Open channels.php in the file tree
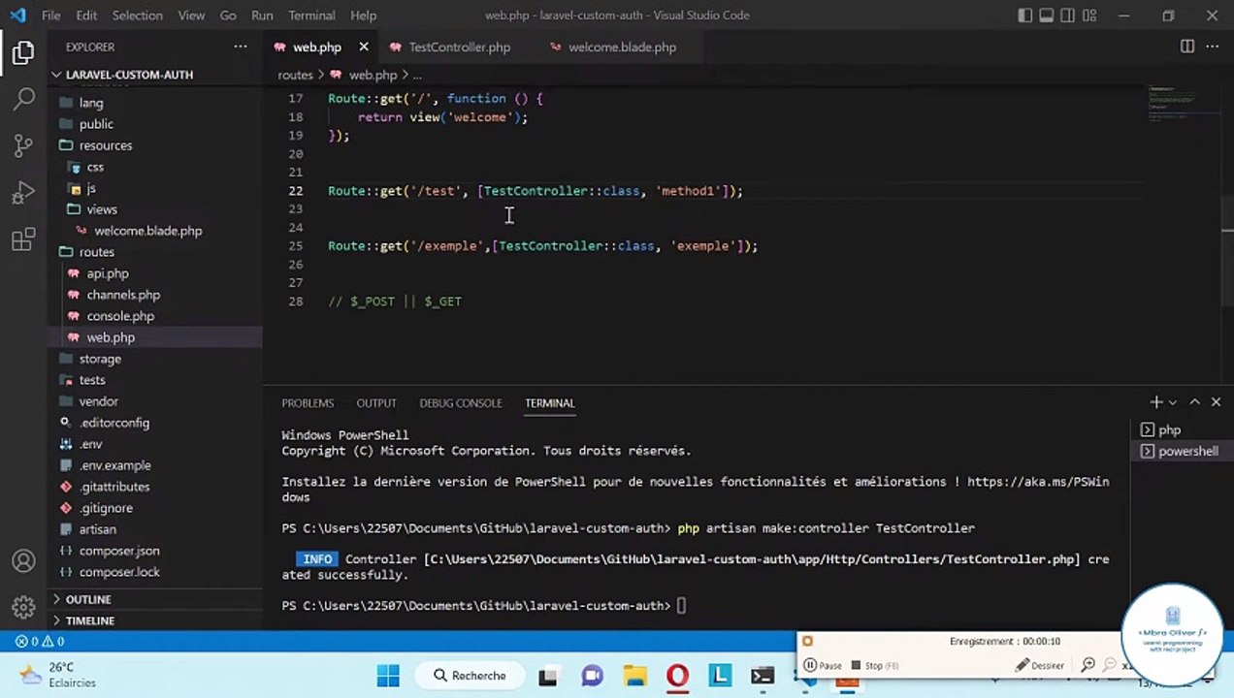Viewport: 1234px width, 698px height. click(x=155, y=295)
